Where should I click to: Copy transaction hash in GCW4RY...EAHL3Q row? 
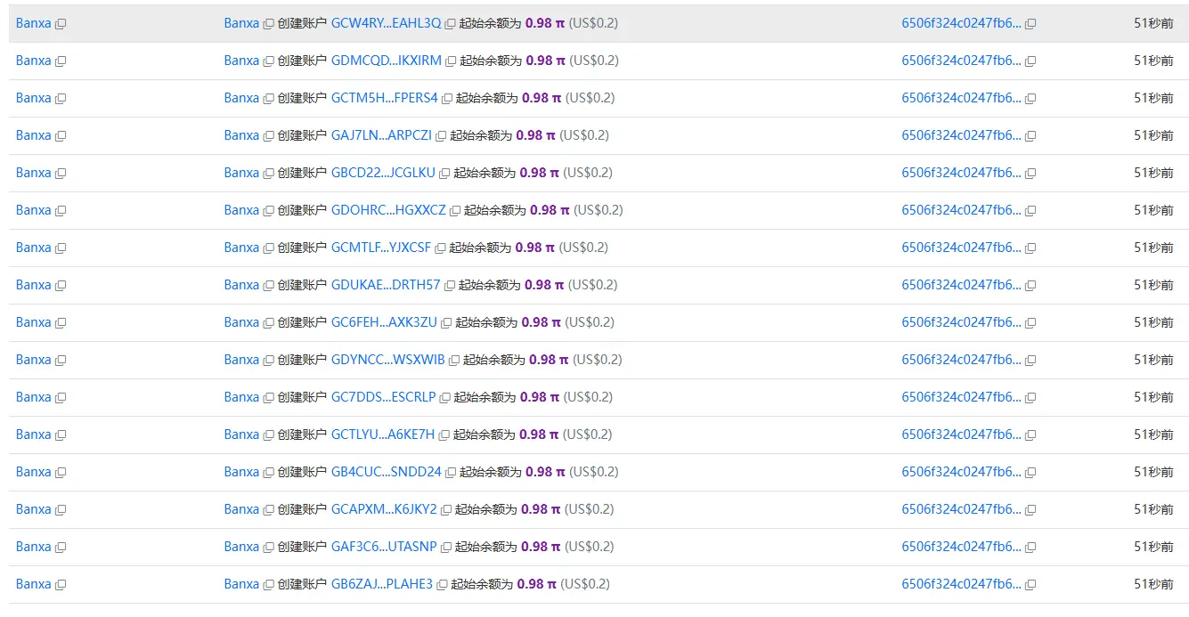pyautogui.click(x=1030, y=24)
